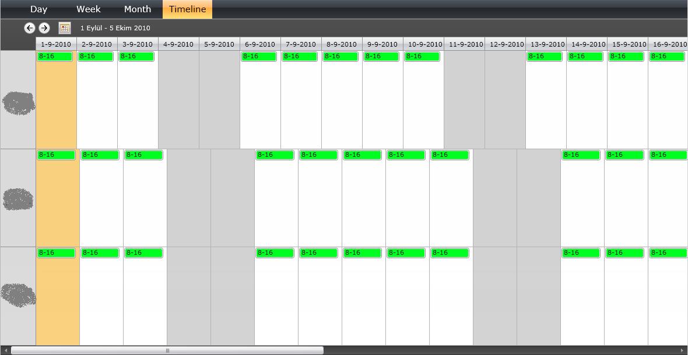The image size is (688, 355).
Task: Select the 6-9-2010 column header
Action: tap(260, 44)
